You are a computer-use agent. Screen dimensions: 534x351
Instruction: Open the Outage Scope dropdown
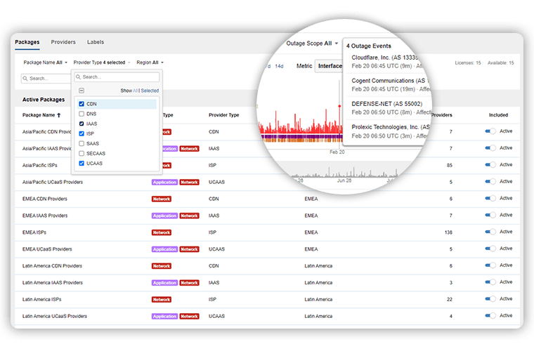tap(312, 44)
